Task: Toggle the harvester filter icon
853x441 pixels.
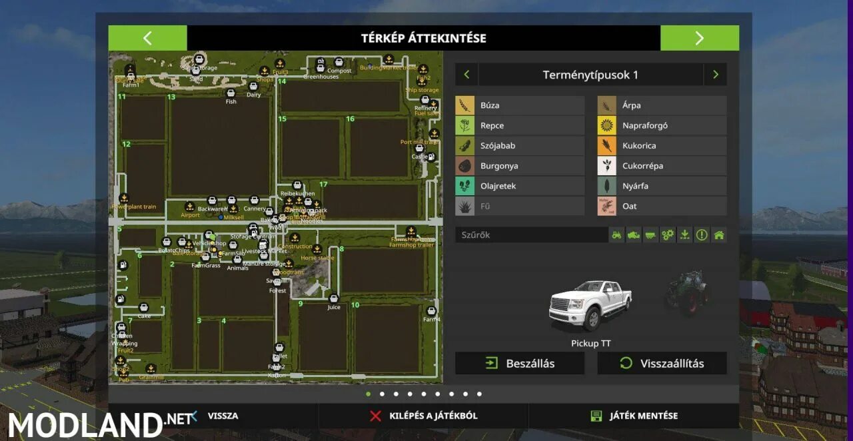Action: pyautogui.click(x=634, y=235)
